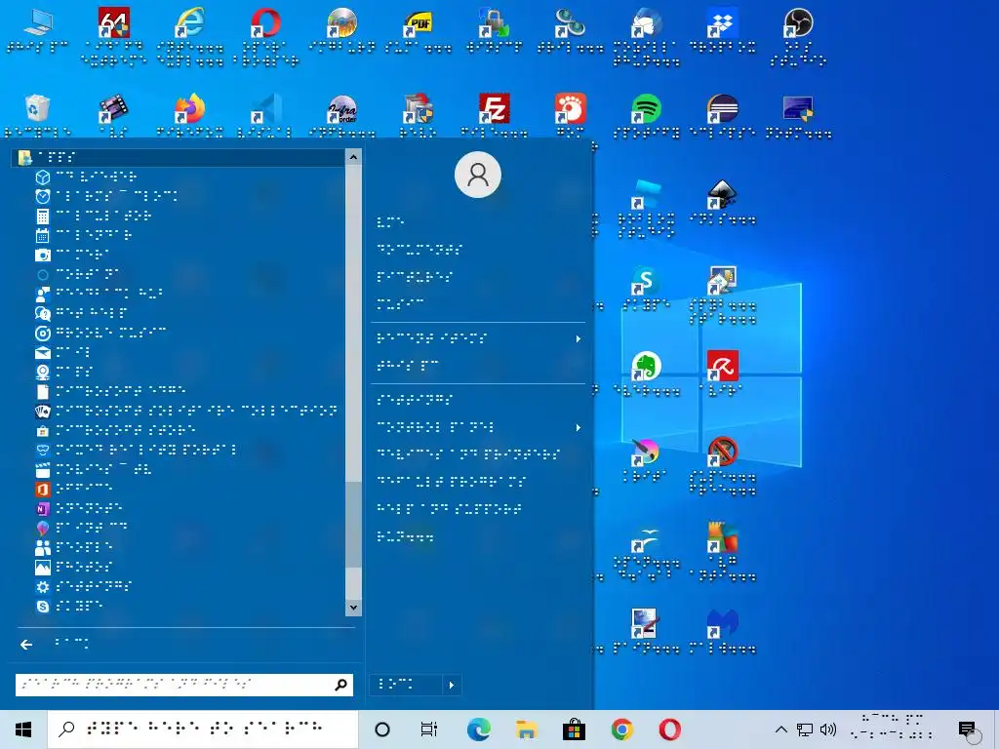Open Microsoft Store shopping bag list entry

[115, 430]
